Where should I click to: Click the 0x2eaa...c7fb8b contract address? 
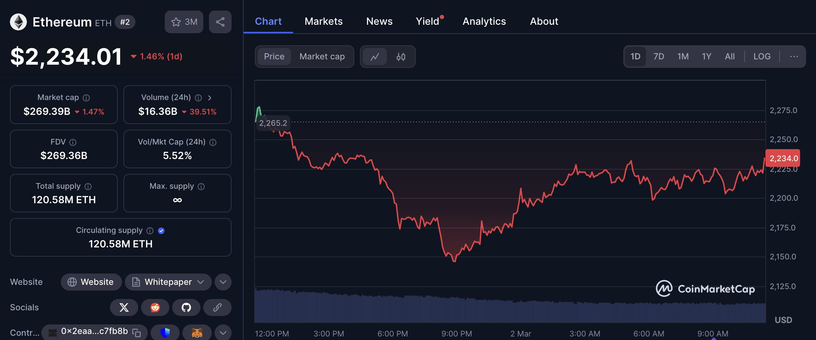click(x=94, y=331)
